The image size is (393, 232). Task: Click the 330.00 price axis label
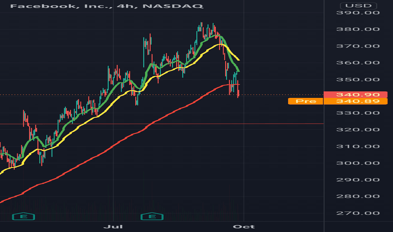358,113
